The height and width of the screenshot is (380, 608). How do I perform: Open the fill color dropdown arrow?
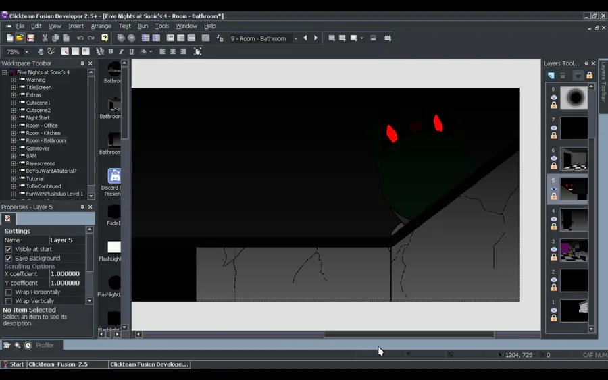coord(151,51)
